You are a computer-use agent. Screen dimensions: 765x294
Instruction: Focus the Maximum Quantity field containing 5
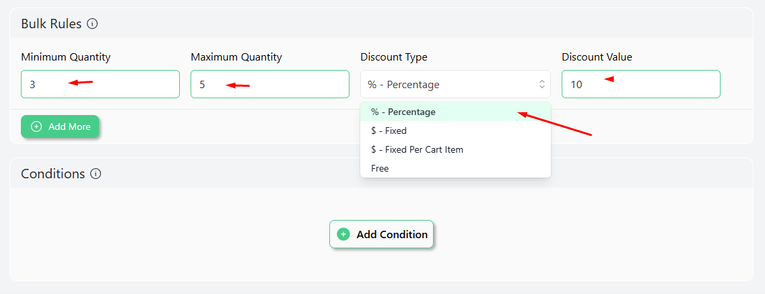point(270,84)
